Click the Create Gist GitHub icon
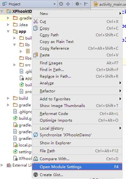126x179 pixels. [x=36, y=175]
